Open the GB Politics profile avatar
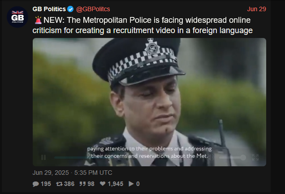This screenshot has height=194, width=285. [17, 17]
